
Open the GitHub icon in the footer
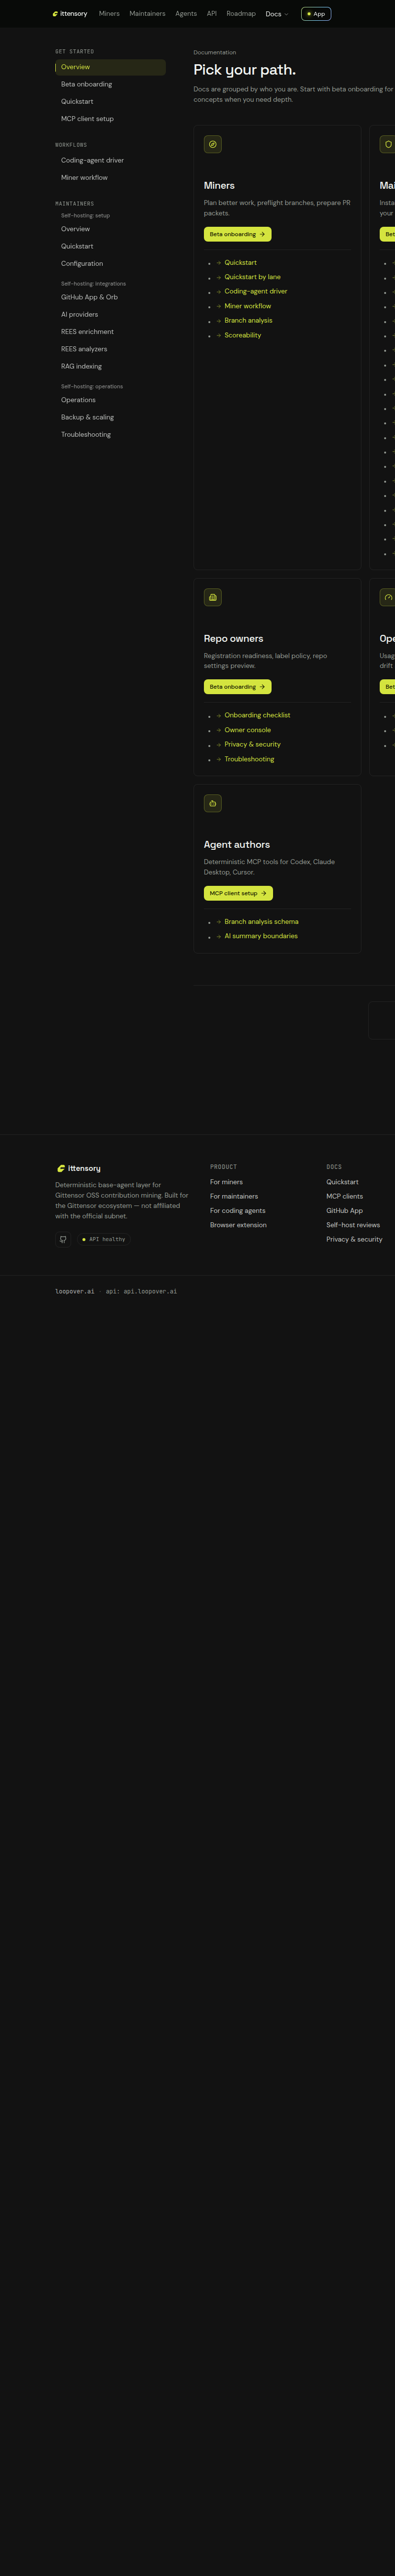tap(63, 1239)
